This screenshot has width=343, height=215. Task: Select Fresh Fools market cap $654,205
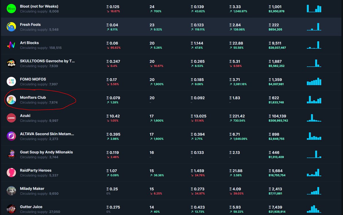pyautogui.click(x=276, y=29)
